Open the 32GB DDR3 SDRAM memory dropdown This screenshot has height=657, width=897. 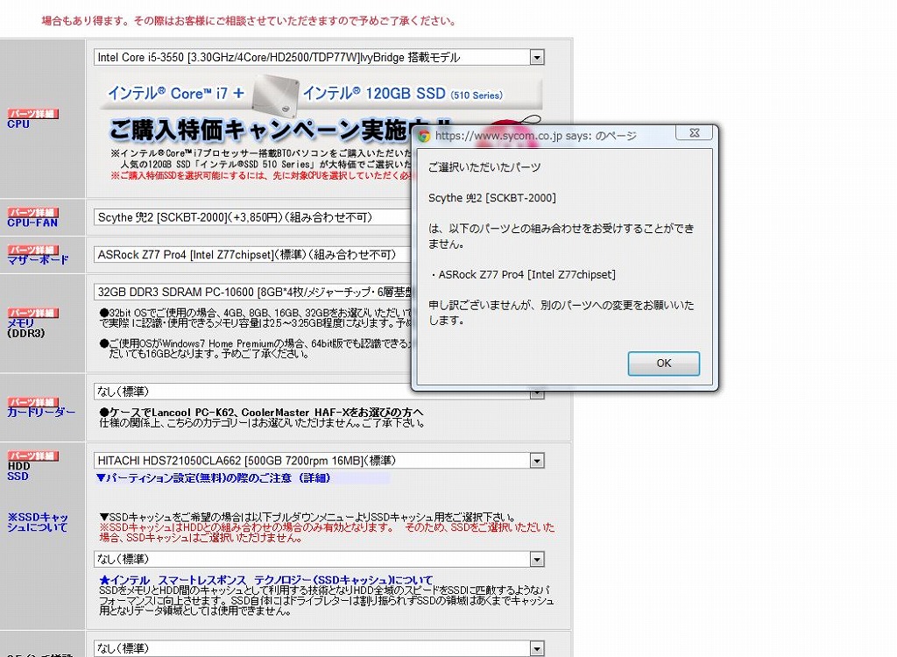tap(252, 292)
